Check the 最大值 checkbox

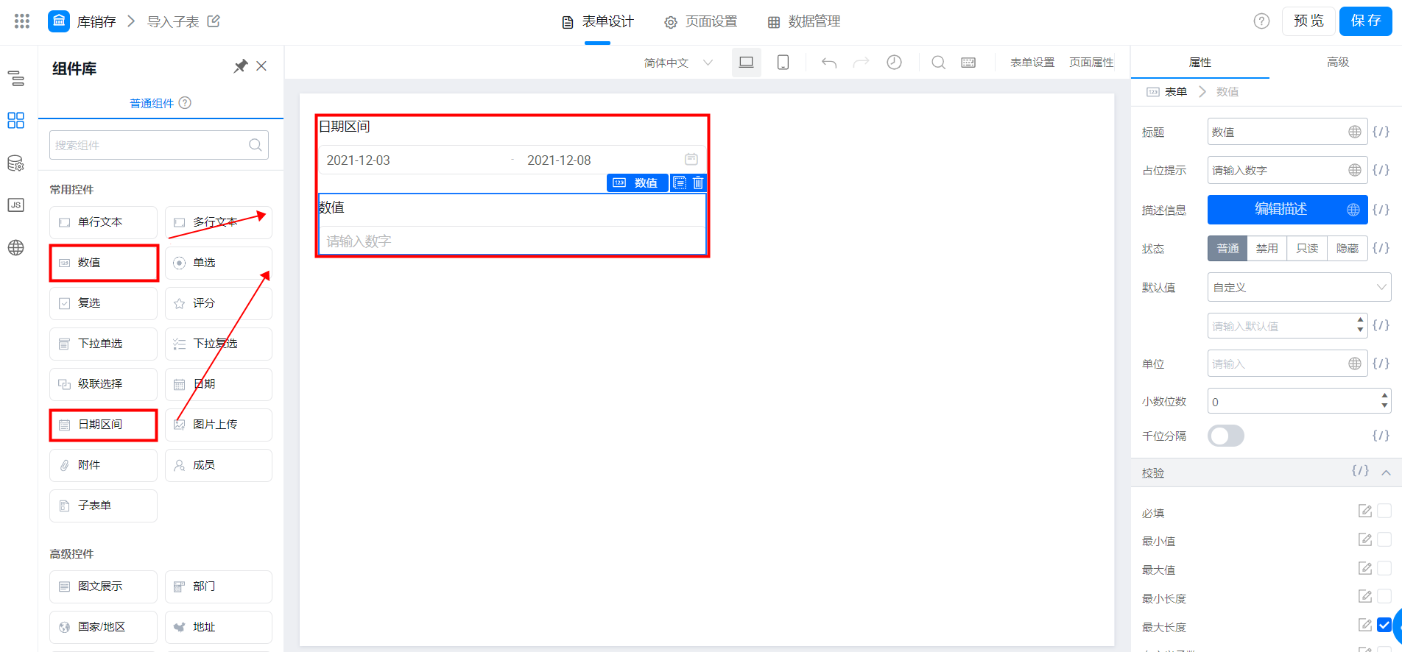point(1384,568)
